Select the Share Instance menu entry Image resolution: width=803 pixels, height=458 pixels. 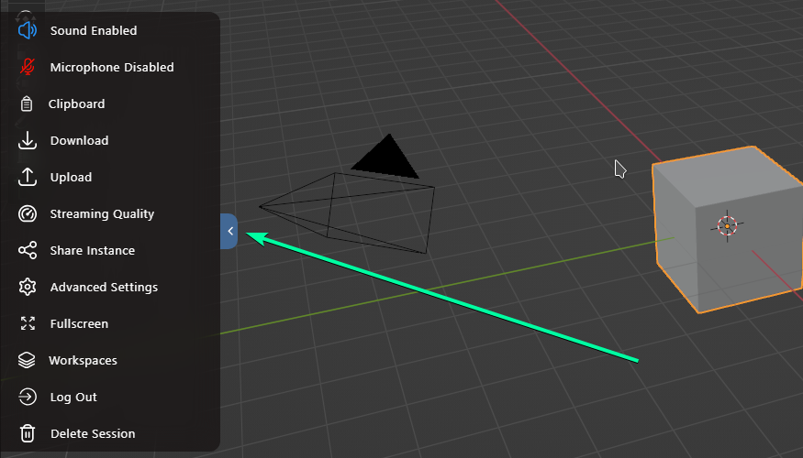(92, 250)
